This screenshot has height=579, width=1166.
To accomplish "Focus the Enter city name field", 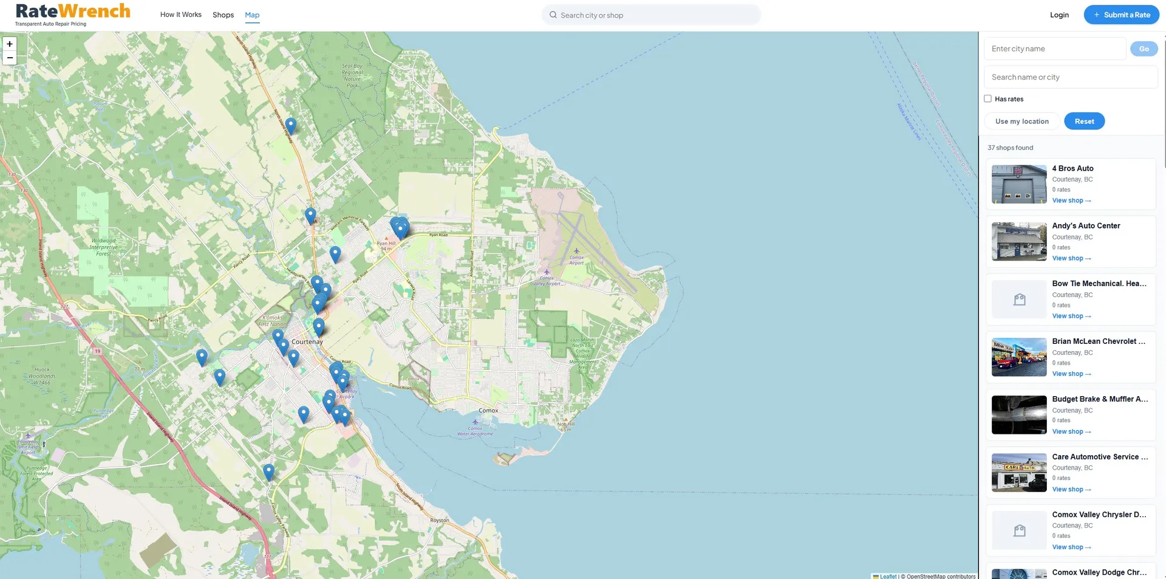I will (1055, 49).
